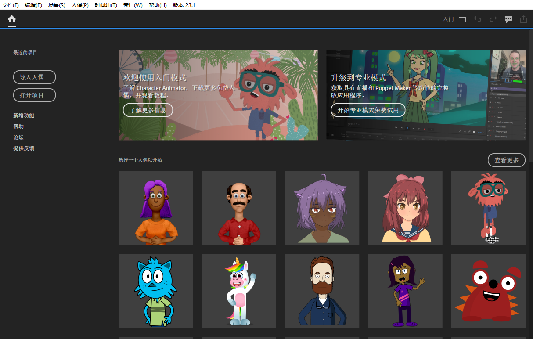Select the blue cat puppet
This screenshot has height=339, width=533.
(x=156, y=291)
